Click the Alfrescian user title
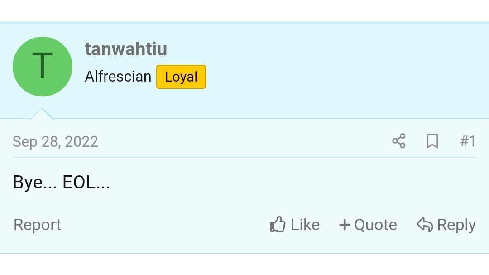Screen dimensions: 489x275 [118, 77]
